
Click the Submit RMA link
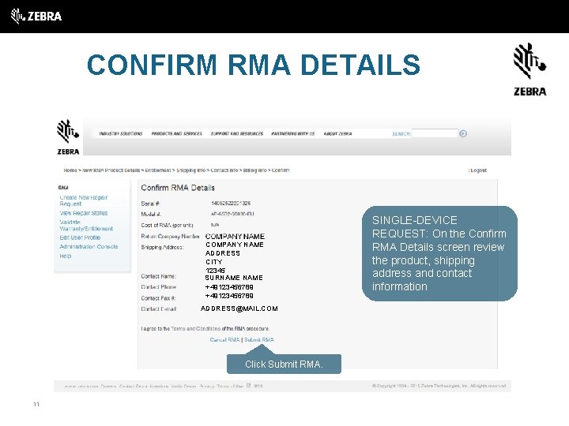pyautogui.click(x=259, y=340)
